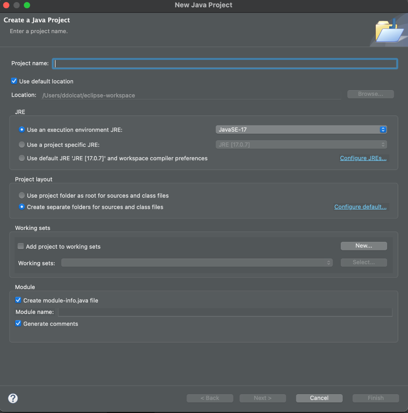This screenshot has height=413, width=408.
Task: Uncheck Create module-info.java file option
Action: 18,300
